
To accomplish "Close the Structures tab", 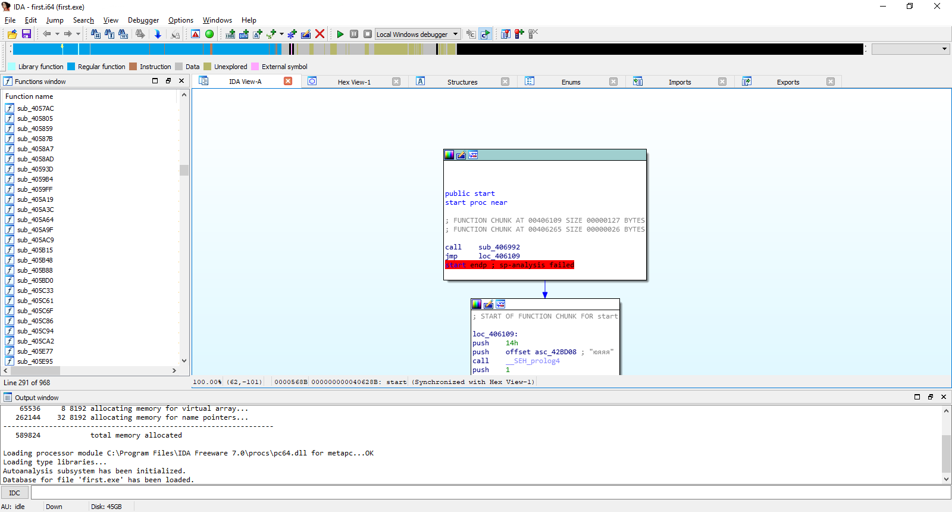I will pos(505,82).
